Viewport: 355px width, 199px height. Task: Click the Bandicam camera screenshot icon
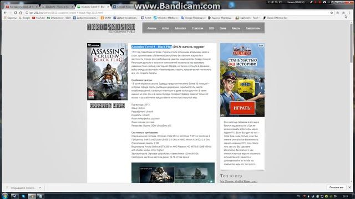324,2
